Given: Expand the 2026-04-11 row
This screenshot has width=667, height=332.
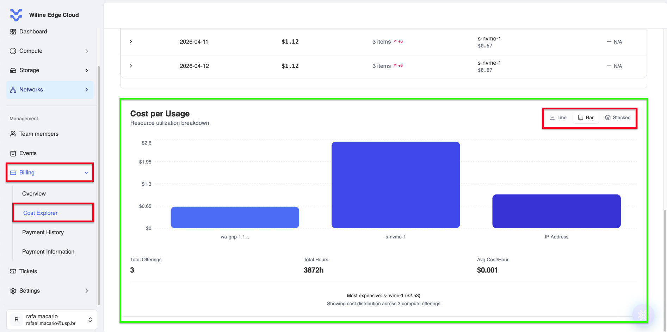Looking at the screenshot, I should tap(131, 41).
